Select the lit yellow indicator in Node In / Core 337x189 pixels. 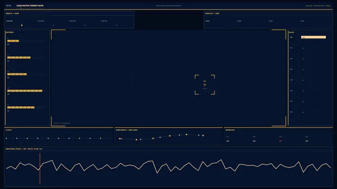click(22, 25)
